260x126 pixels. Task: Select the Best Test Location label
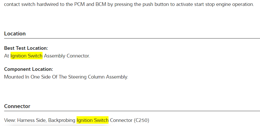coord(26,48)
